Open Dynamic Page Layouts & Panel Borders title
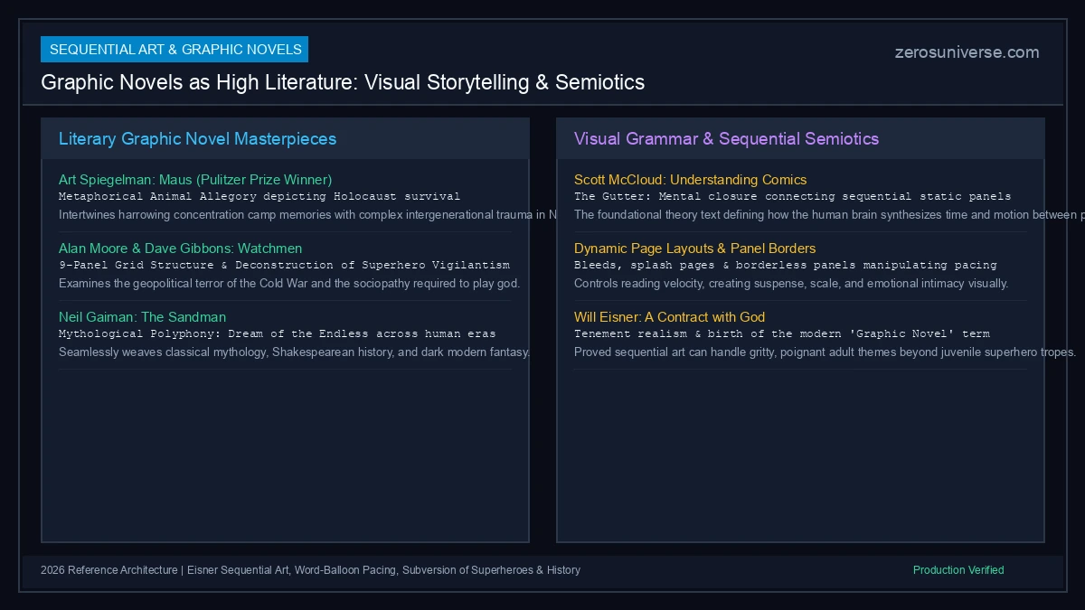 tap(695, 249)
